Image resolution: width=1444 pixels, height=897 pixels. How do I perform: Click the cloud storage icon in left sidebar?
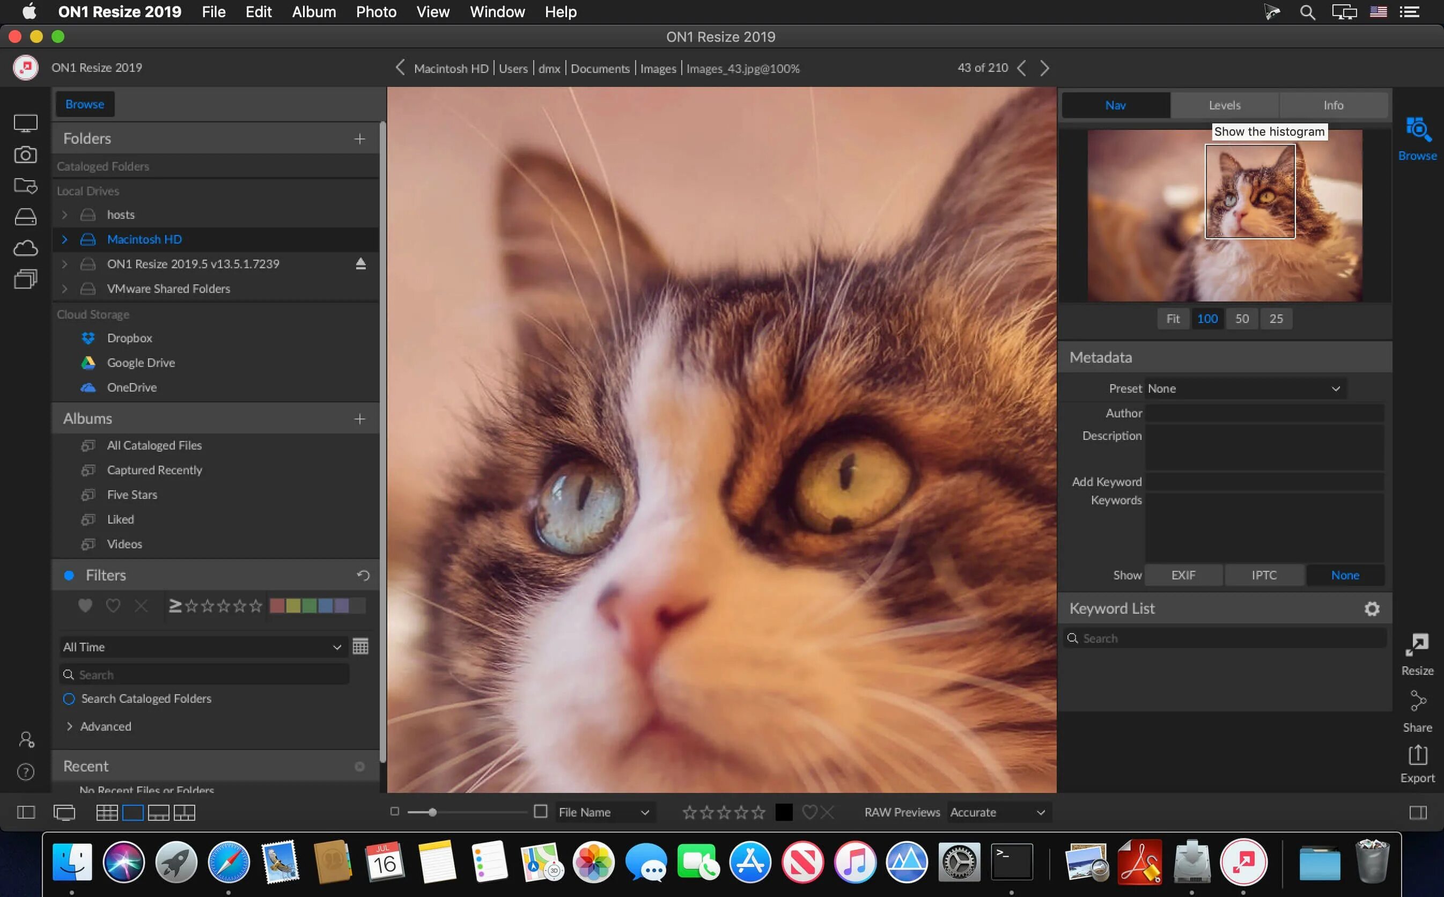[26, 248]
